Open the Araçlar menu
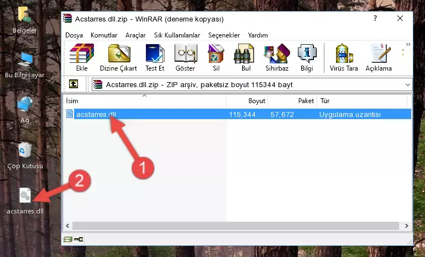The height and width of the screenshot is (257, 425). [135, 35]
